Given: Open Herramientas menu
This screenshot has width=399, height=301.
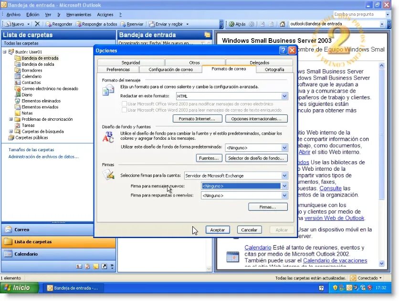Looking at the screenshot, I should [x=79, y=15].
